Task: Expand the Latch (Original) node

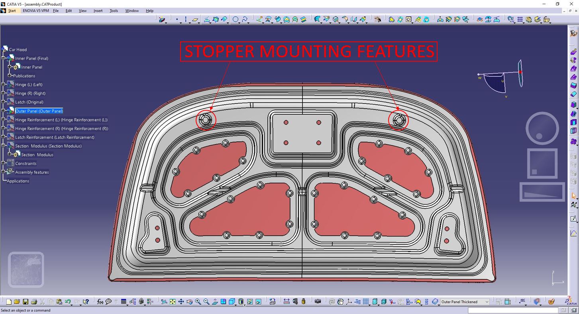Action: point(3,102)
